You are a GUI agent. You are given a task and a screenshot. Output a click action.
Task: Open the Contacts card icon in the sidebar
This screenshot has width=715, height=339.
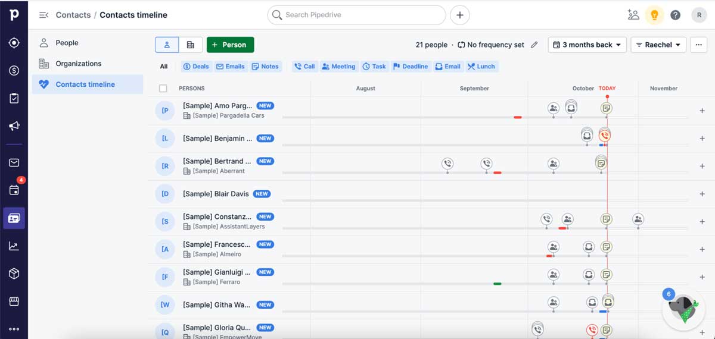click(x=14, y=218)
